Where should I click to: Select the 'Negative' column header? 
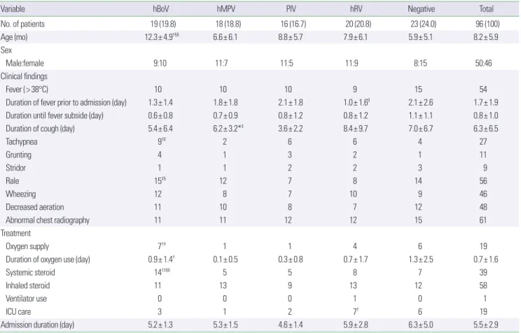pos(422,9)
